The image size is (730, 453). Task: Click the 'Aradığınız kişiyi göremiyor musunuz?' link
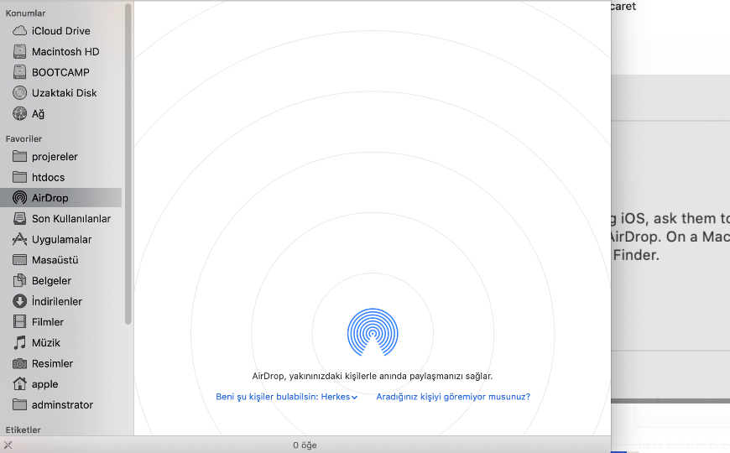point(453,397)
